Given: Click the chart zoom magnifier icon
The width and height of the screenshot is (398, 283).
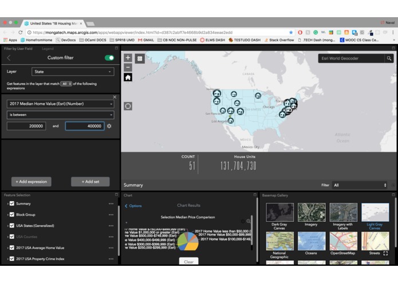Looking at the screenshot, I should [249, 221].
